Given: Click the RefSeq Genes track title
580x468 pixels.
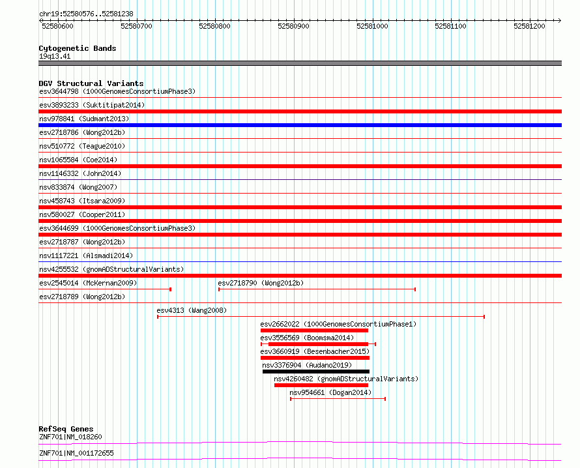Looking at the screenshot, I should point(66,429).
